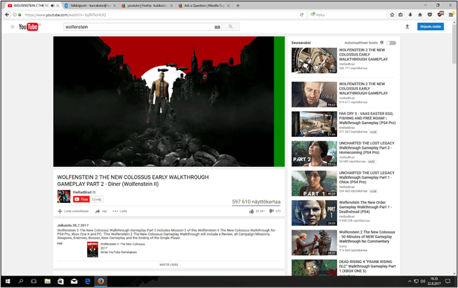Open the Firefox downloads arrow
This screenshot has width=458, height=288.
(410, 14)
